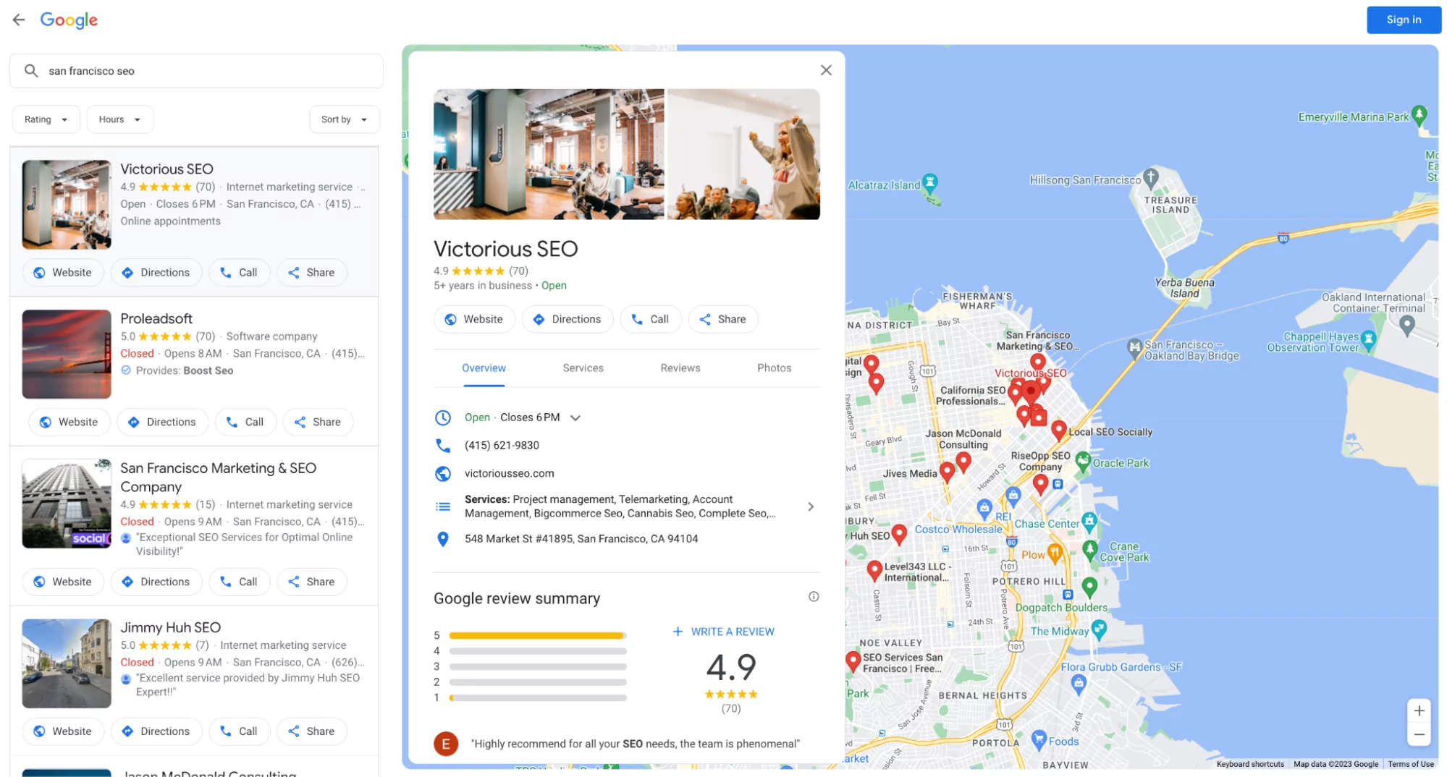The image size is (1447, 777).
Task: Click the phone icon beside (415) 621-9830
Action: pyautogui.click(x=444, y=445)
